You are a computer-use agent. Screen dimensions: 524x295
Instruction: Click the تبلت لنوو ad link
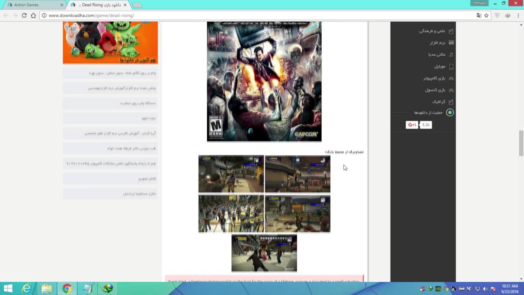[149, 118]
